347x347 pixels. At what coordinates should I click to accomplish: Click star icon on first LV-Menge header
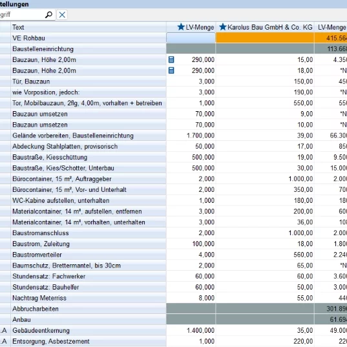(181, 27)
